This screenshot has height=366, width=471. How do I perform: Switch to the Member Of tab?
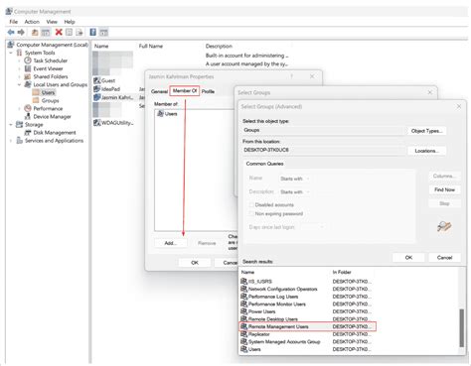[185, 90]
